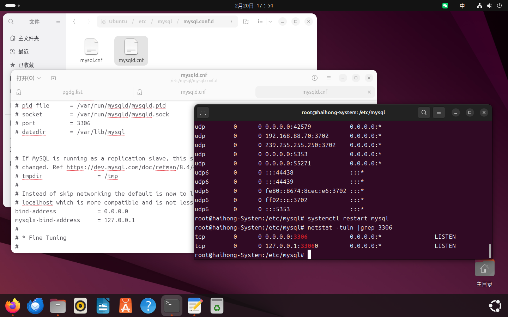Click bind-address line in editor
Image resolution: width=508 pixels, height=317 pixels.
[72, 211]
